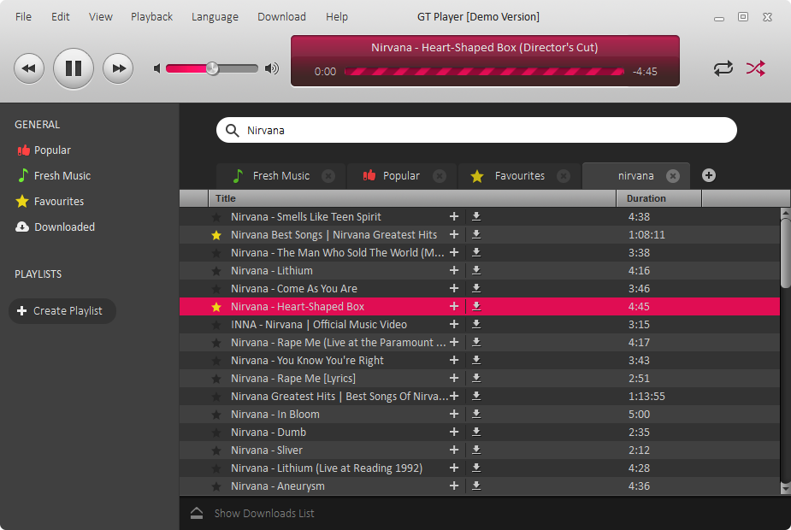
Task: Pause the current song
Action: tap(74, 68)
